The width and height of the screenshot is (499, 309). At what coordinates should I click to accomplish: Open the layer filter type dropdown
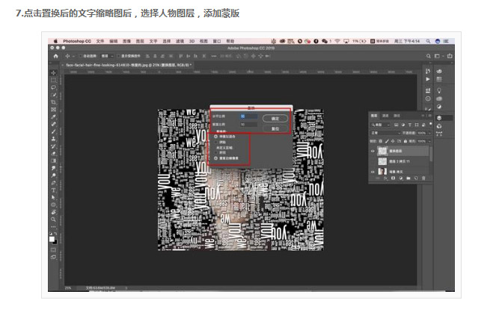(x=380, y=125)
